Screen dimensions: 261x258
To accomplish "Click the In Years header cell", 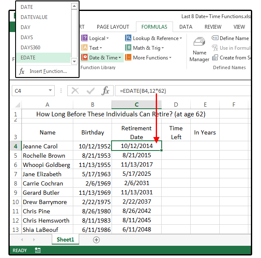I will point(205,132).
